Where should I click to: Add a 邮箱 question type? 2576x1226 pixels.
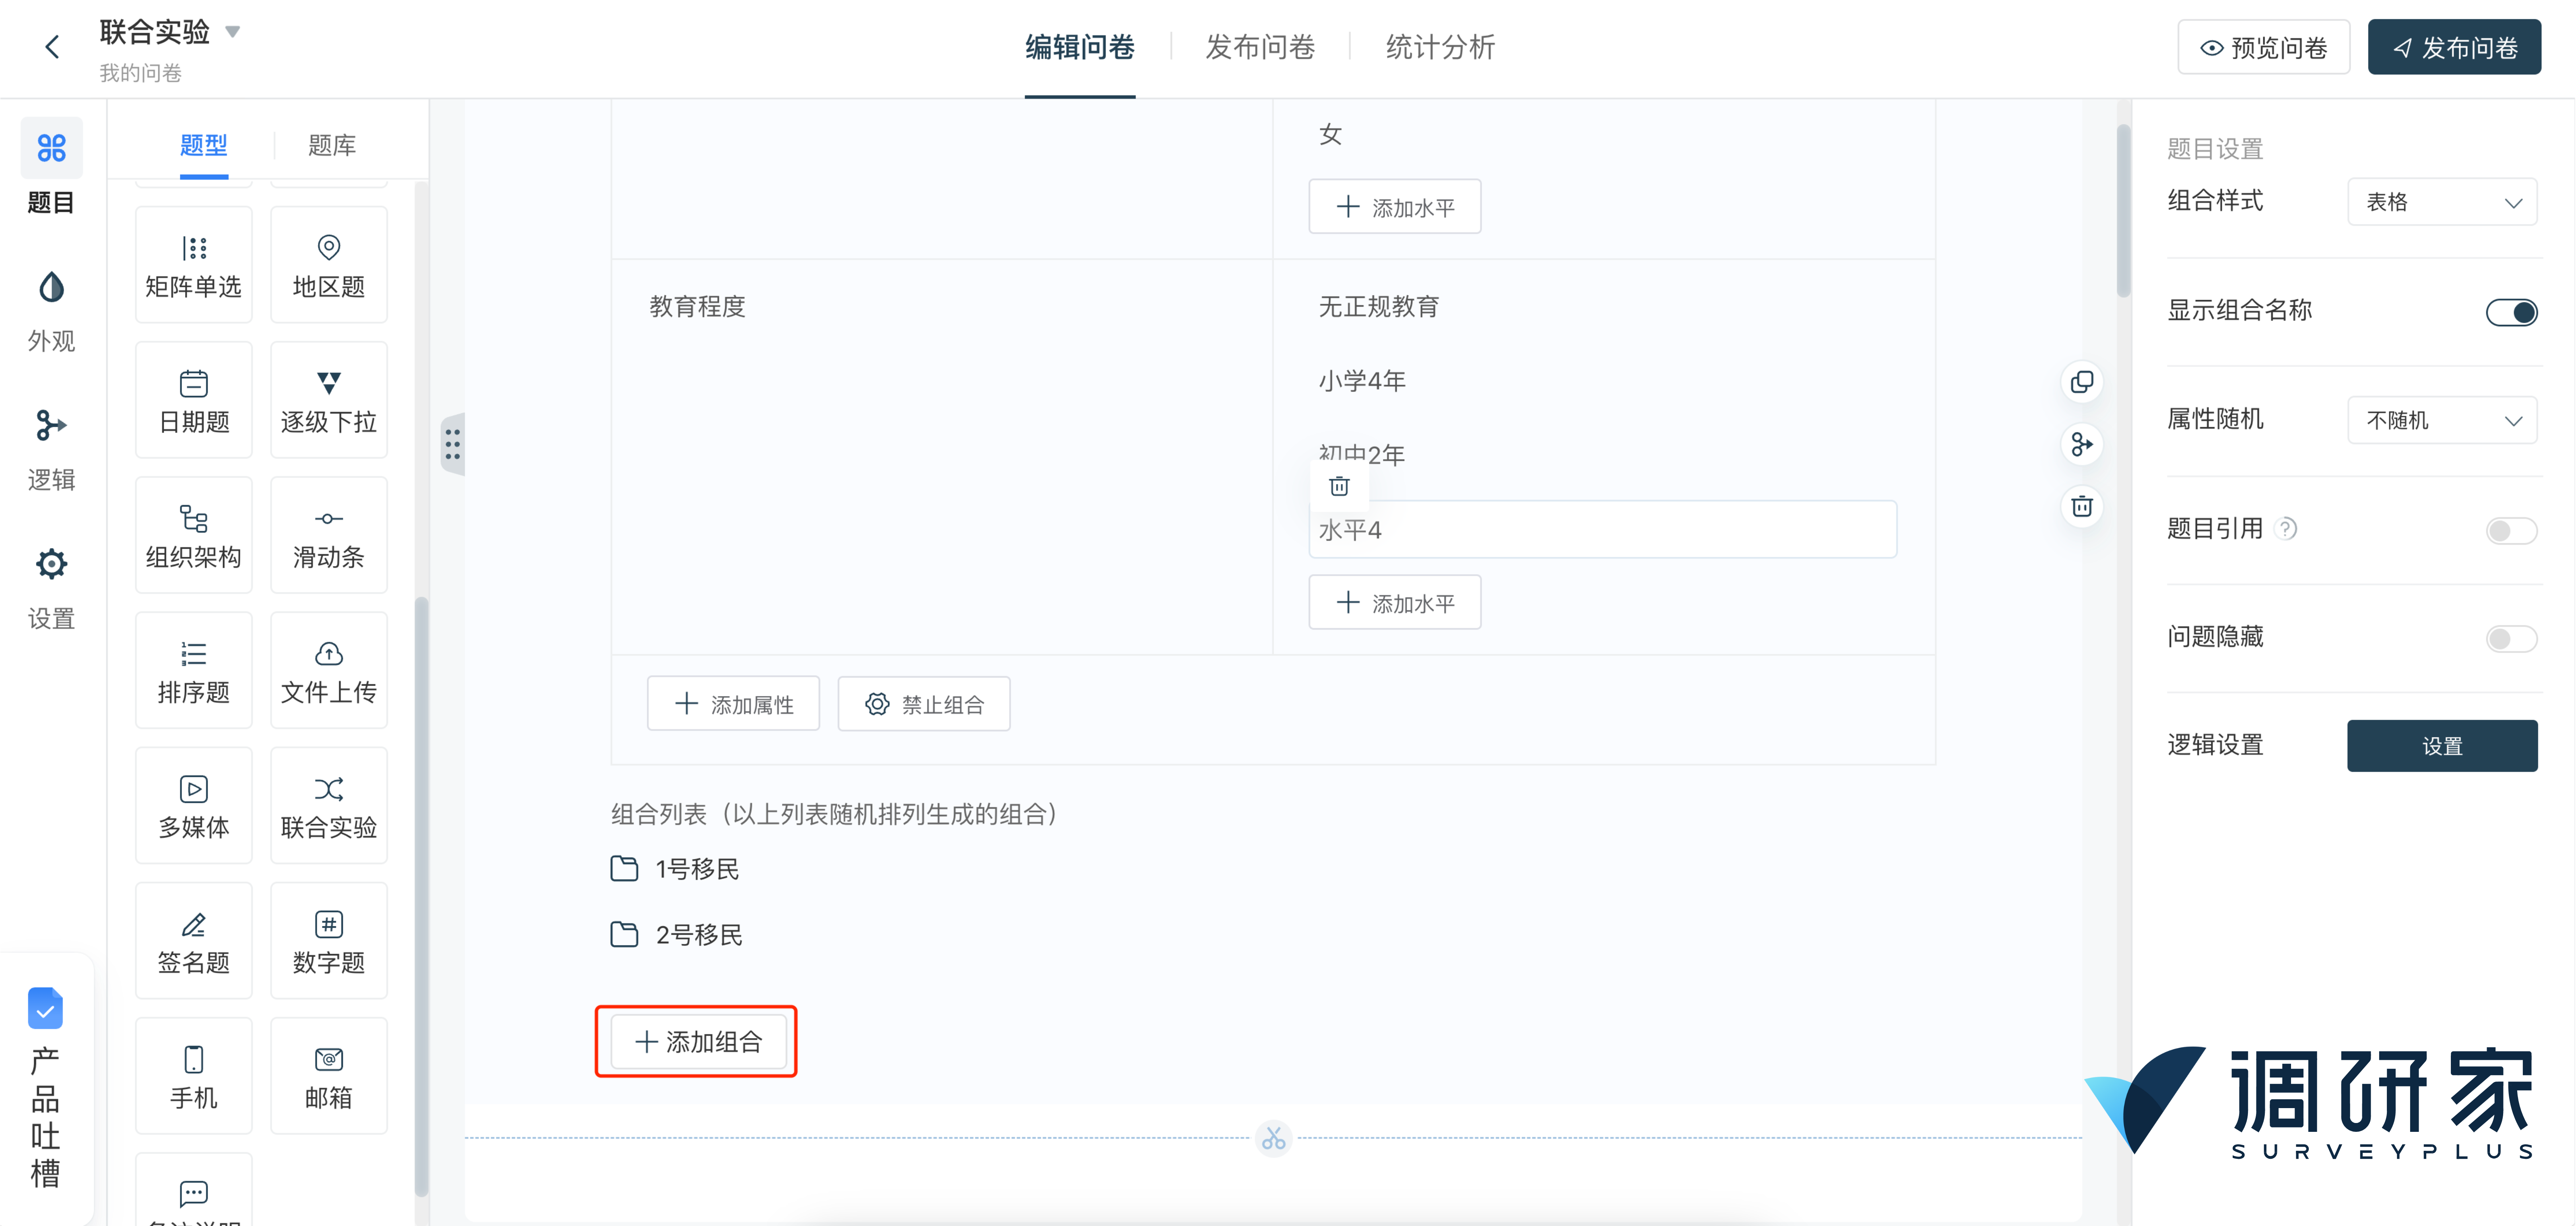(329, 1075)
